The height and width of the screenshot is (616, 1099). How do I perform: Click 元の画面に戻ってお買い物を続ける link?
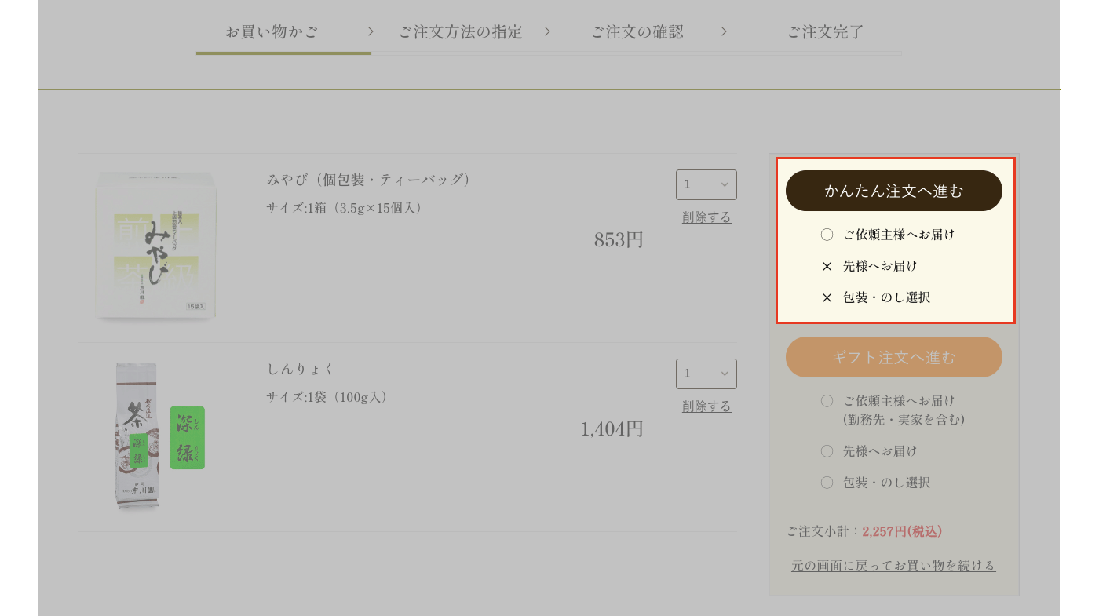(893, 566)
